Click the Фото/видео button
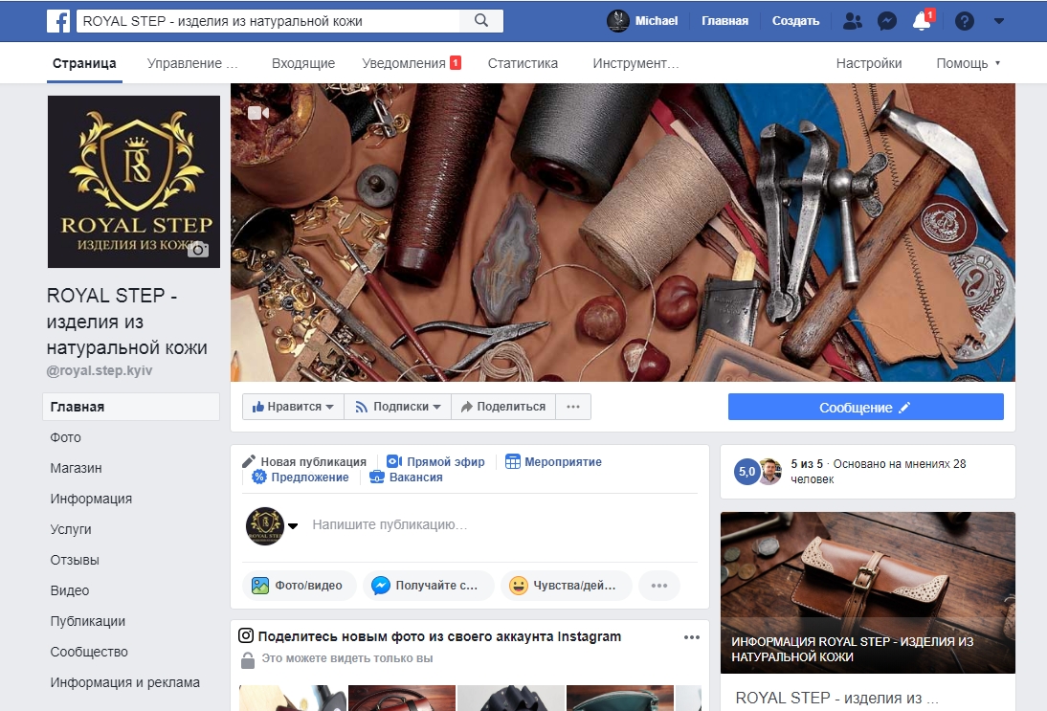 pyautogui.click(x=299, y=586)
